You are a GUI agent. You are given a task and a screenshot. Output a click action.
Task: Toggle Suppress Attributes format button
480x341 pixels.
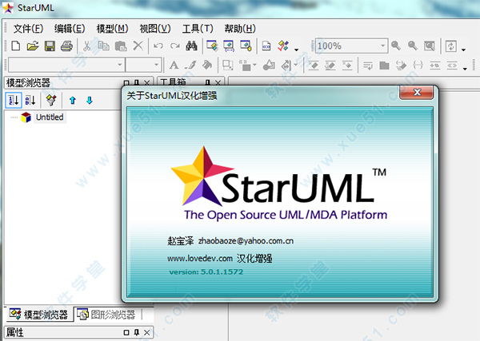[x=313, y=65]
